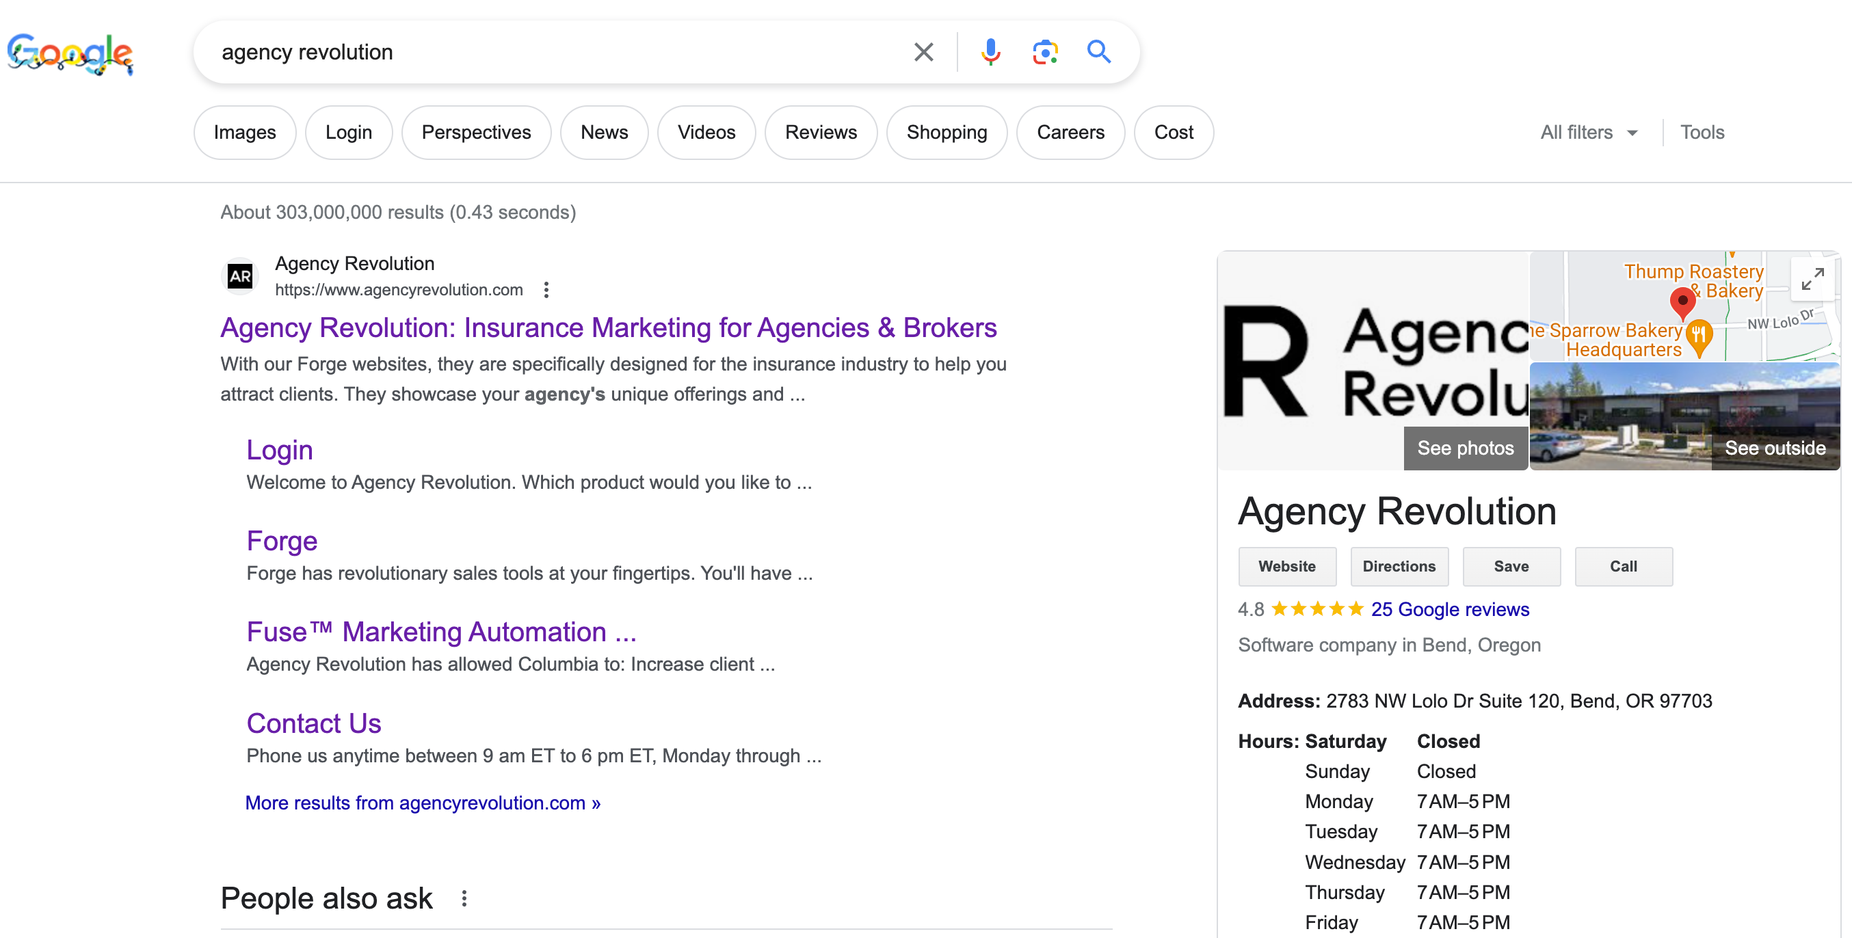The width and height of the screenshot is (1852, 938).
Task: Click More results from agencyrevolution.com
Action: pyautogui.click(x=423, y=803)
